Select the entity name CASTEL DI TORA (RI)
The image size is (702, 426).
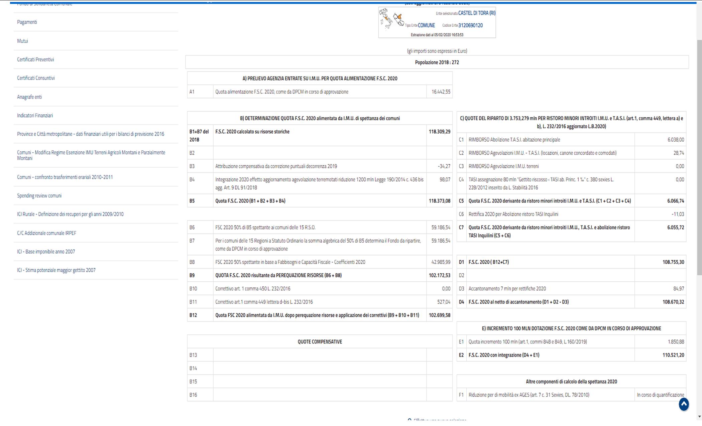477,13
